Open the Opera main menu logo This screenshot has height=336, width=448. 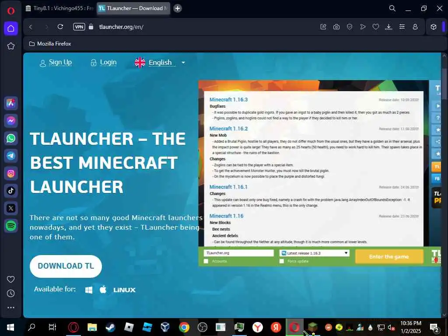(x=11, y=11)
